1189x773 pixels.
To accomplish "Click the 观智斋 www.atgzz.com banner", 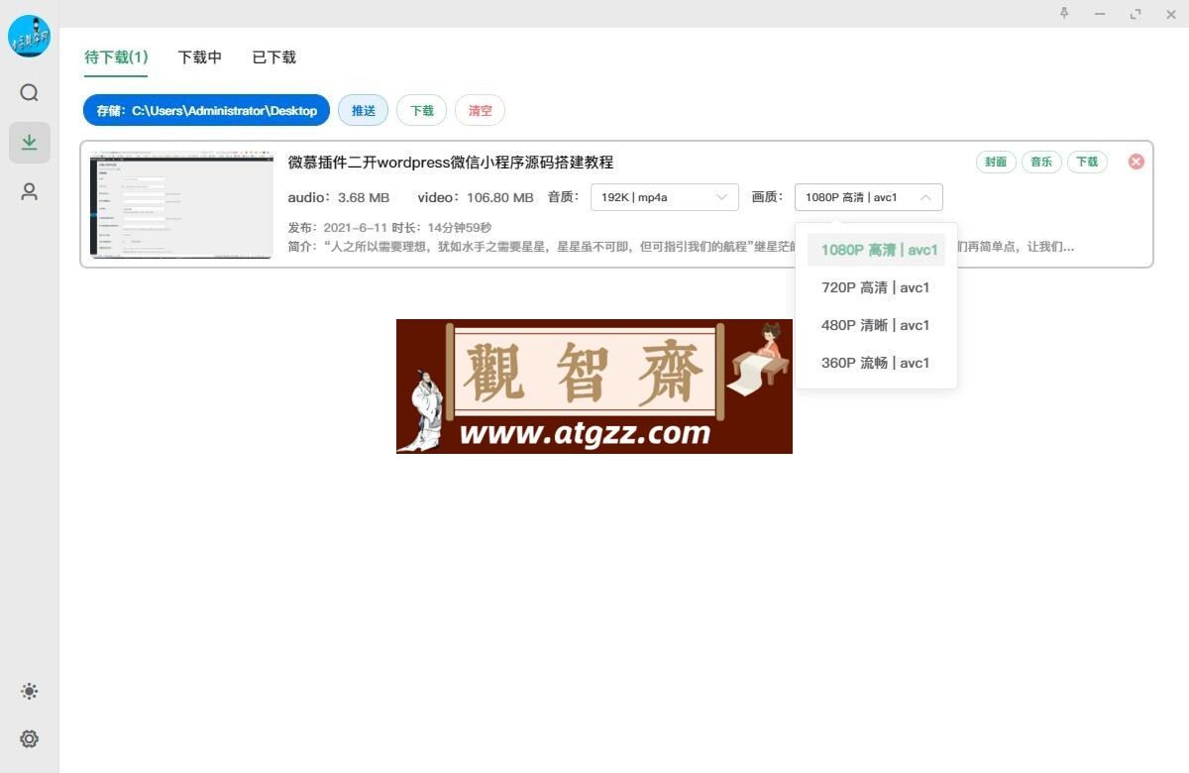I will pyautogui.click(x=594, y=386).
